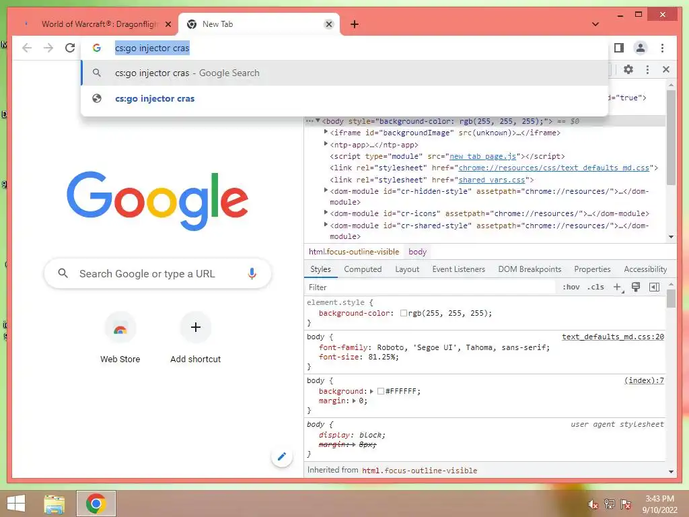The height and width of the screenshot is (517, 689).
Task: Toggle rendering emulations paintbrush icon
Action: [635, 287]
